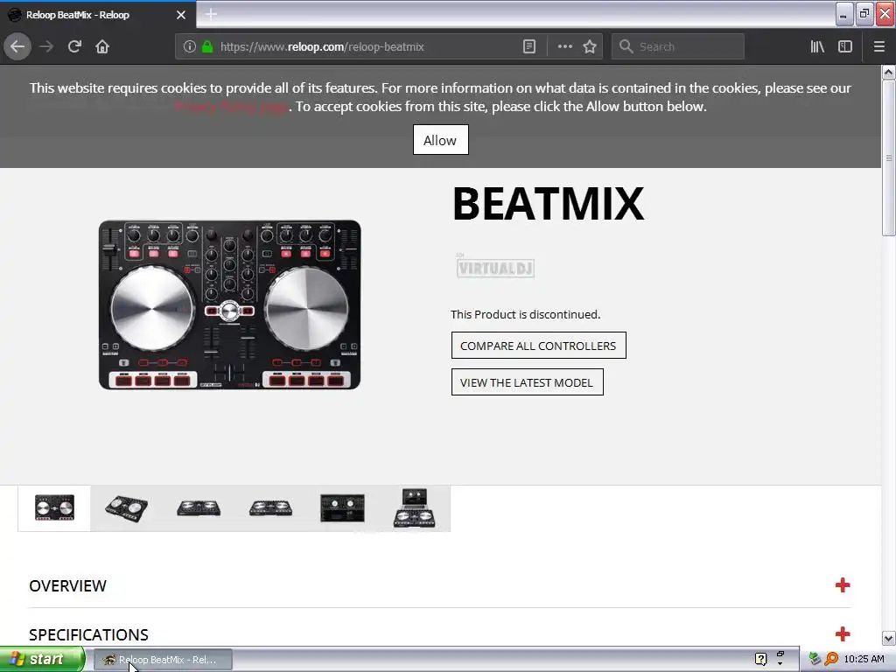
Task: Reload the current page
Action: [74, 47]
